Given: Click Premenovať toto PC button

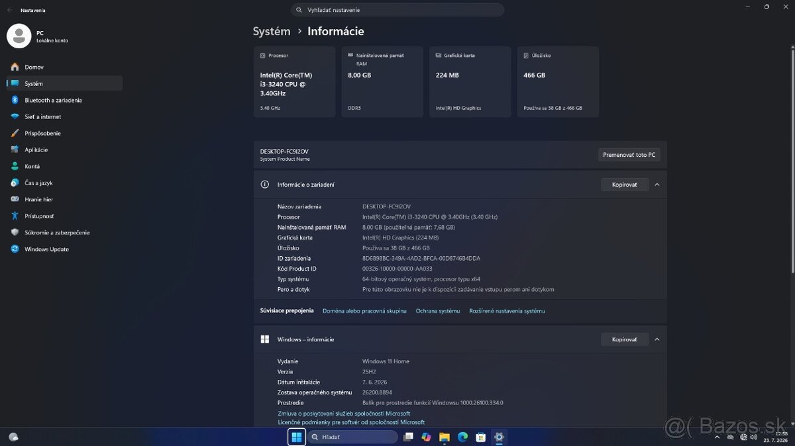Looking at the screenshot, I should [x=629, y=155].
